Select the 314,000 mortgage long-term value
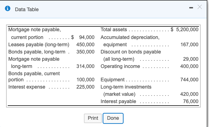 pos(85,66)
